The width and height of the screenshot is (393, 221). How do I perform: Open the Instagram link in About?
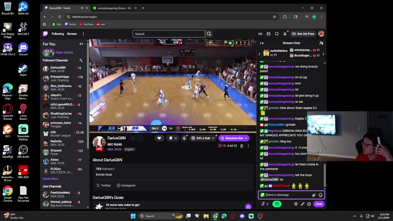pos(126,185)
